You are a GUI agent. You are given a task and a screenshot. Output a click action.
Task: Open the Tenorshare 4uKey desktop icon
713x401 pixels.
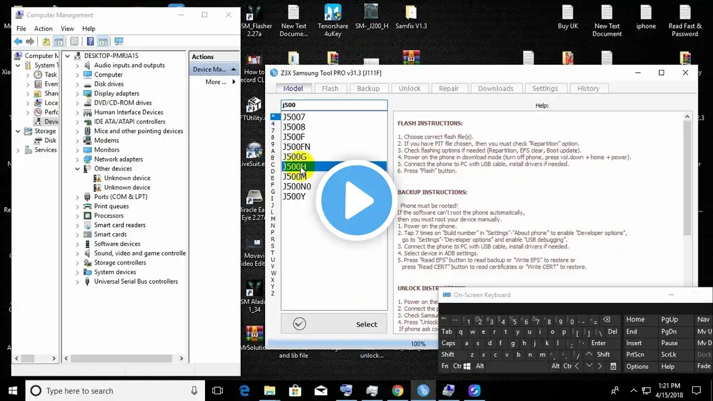[333, 21]
